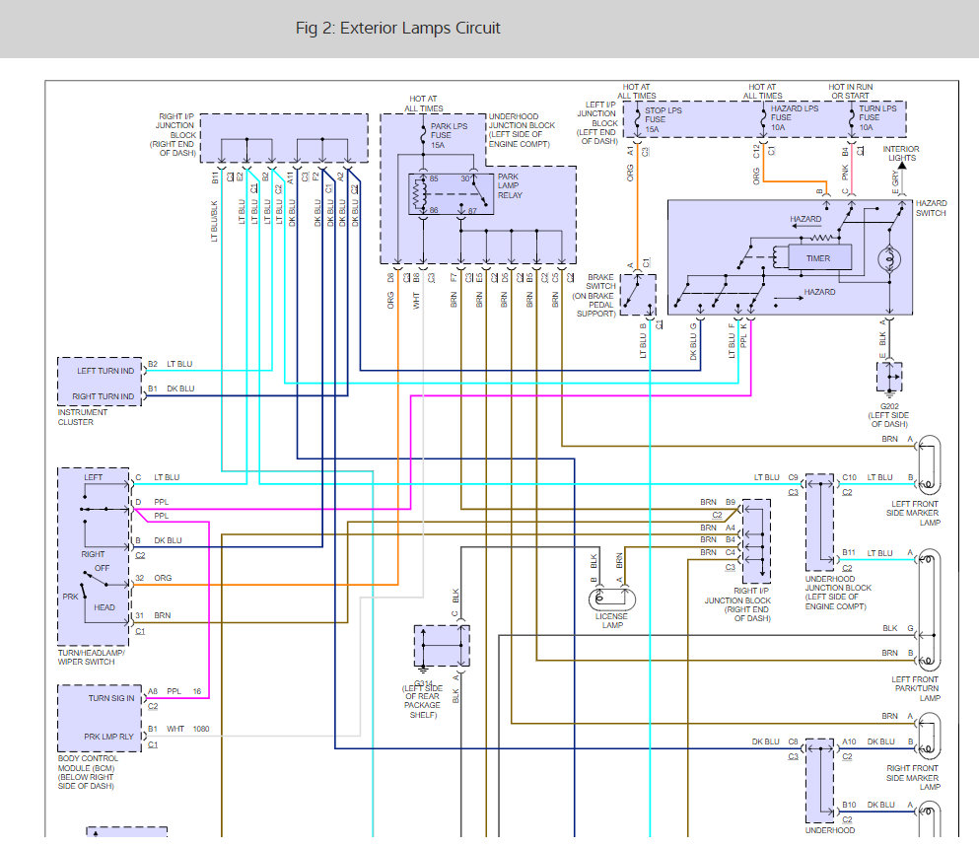Click the 'LEFT TURN IND' label
979x847 pixels.
[105, 371]
